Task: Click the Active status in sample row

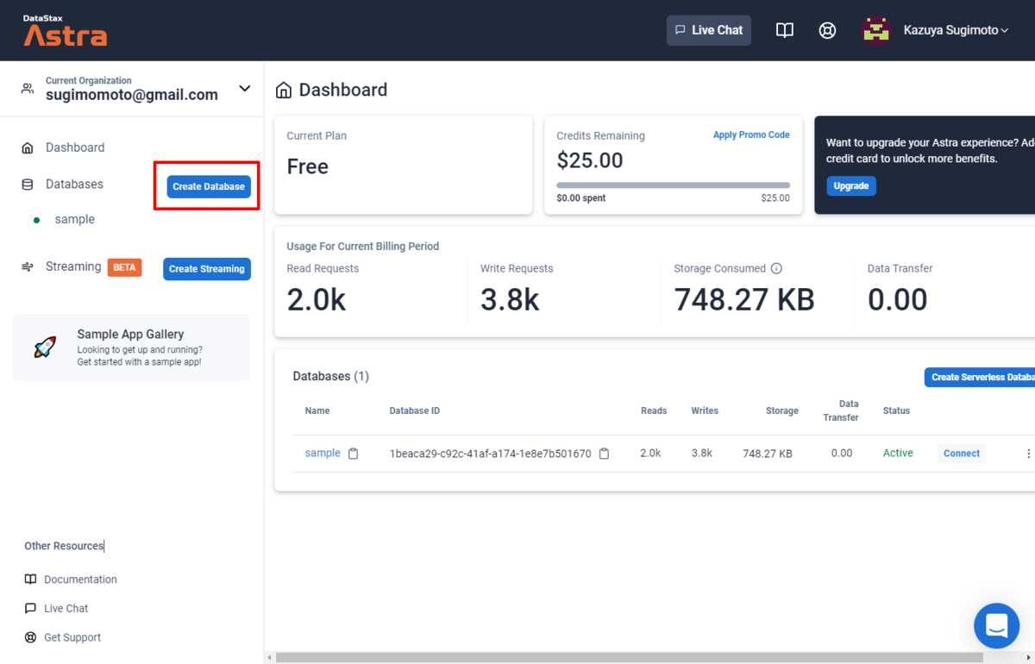Action: click(898, 454)
